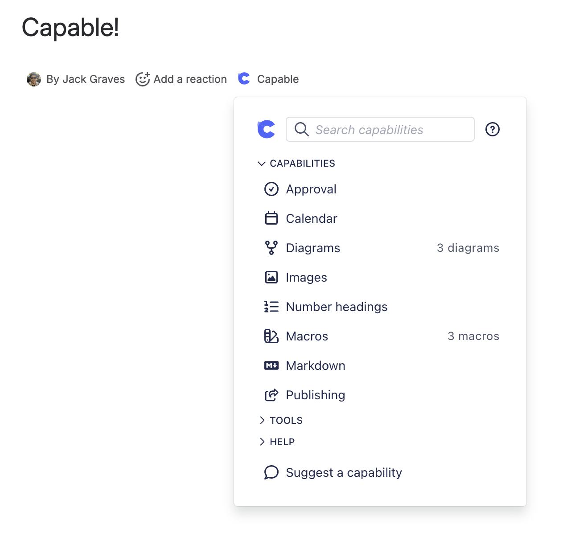Click the Macros palette icon
The image size is (567, 541).
pos(271,336)
